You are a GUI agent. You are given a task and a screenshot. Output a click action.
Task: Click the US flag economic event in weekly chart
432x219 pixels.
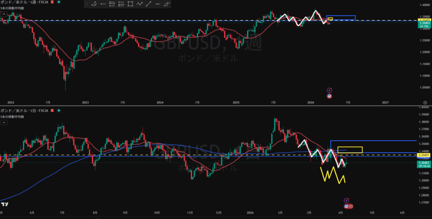(x=329, y=96)
